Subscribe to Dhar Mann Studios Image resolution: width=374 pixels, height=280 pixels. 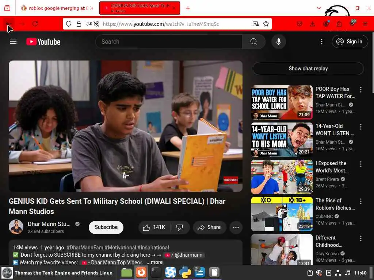(x=106, y=227)
